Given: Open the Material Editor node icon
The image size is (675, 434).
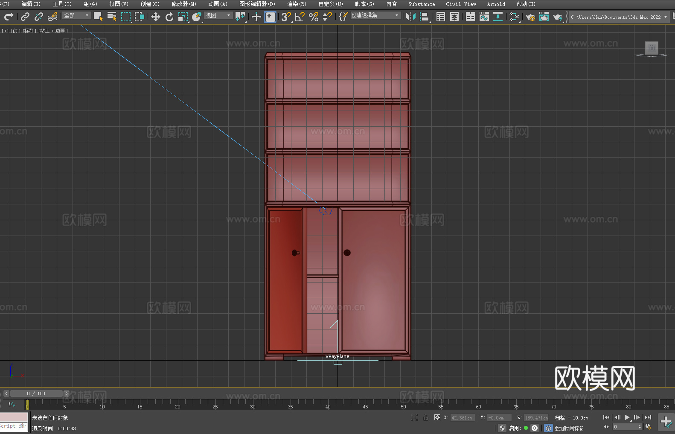Looking at the screenshot, I should 514,17.
